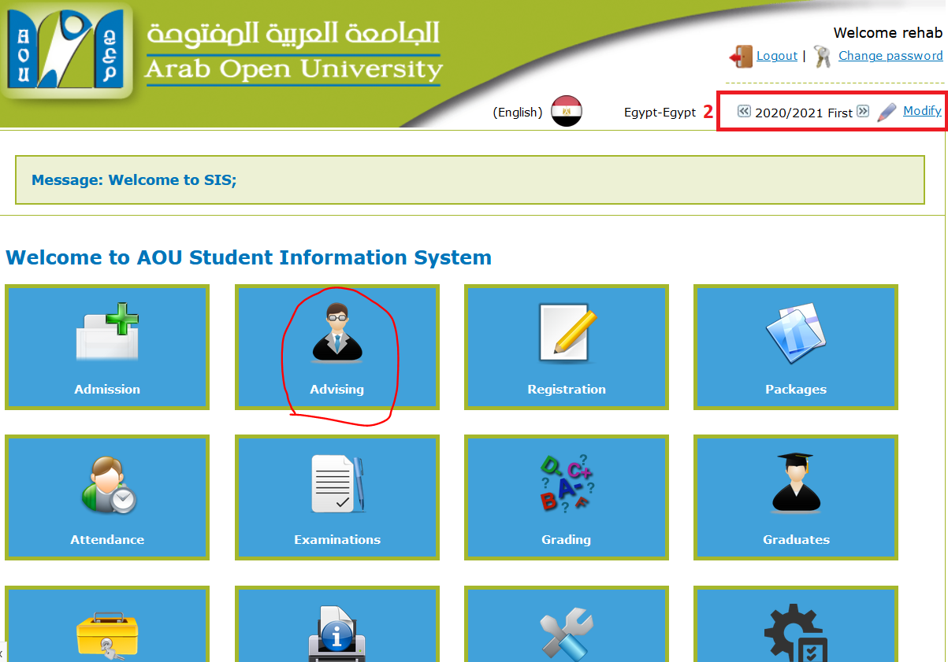The height and width of the screenshot is (662, 948).
Task: Open the Registration notepad icon
Action: (567, 333)
